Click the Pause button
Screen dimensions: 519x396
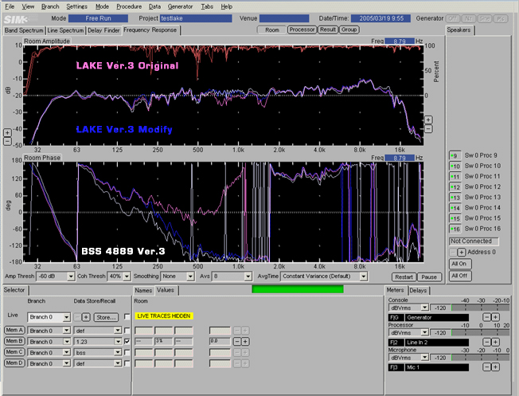click(429, 277)
